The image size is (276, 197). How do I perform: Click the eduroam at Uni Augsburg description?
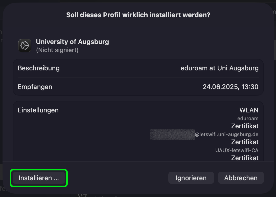tap(220, 68)
